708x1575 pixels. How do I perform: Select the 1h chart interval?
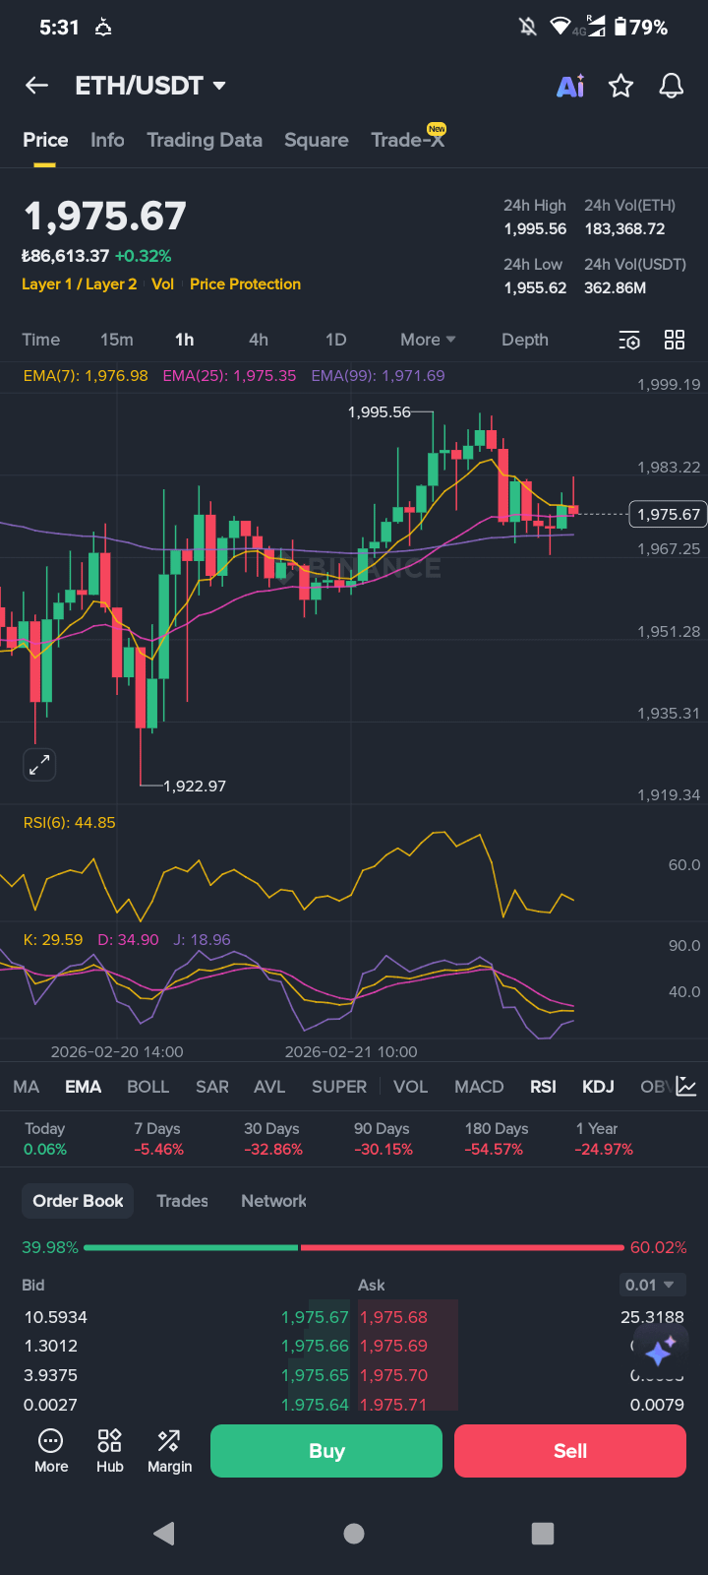point(185,340)
